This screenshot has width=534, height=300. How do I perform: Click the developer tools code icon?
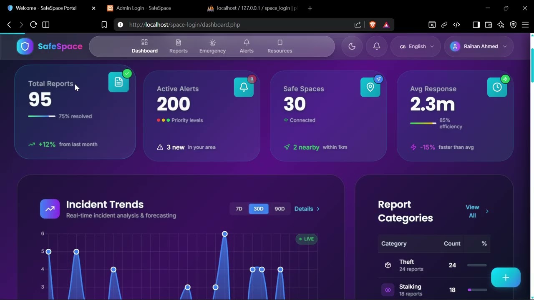coord(457,25)
